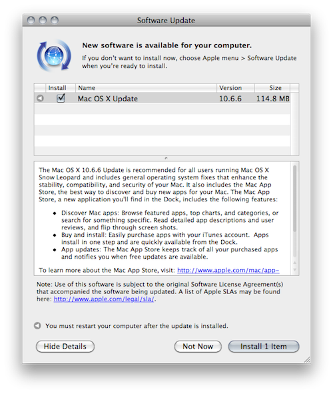Image resolution: width=333 pixels, height=394 pixels.
Task: Sort updates by Version column header
Action: (x=236, y=88)
